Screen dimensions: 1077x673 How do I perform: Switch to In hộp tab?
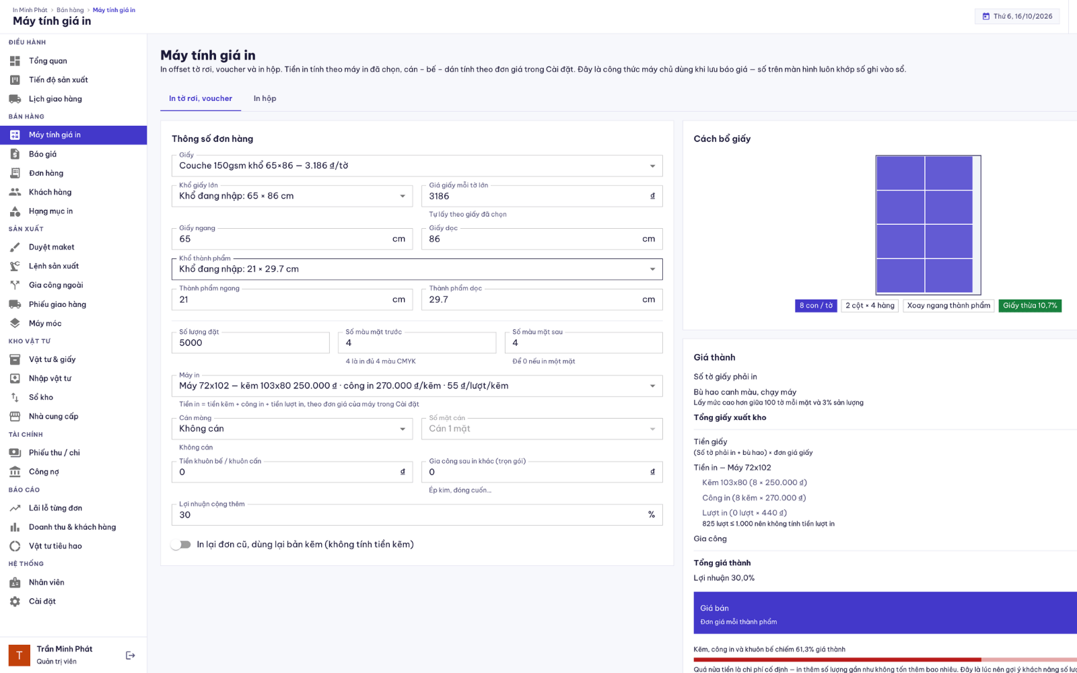click(x=265, y=98)
